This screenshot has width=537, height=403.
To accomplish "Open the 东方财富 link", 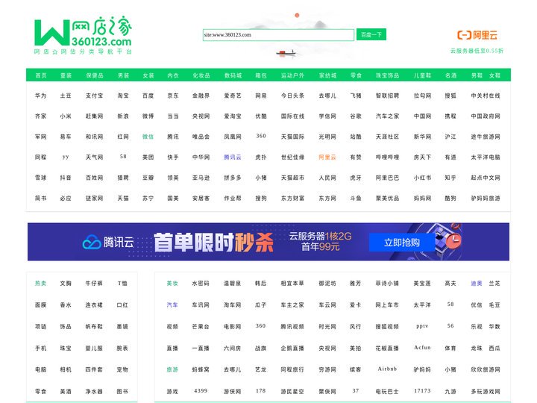I will 292,199.
